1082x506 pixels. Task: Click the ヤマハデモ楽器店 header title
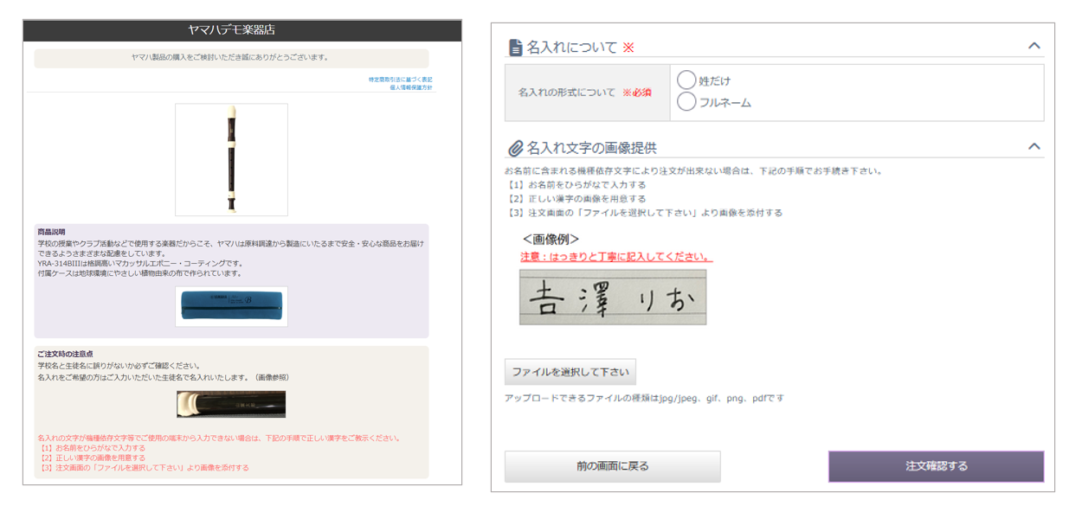pos(231,30)
